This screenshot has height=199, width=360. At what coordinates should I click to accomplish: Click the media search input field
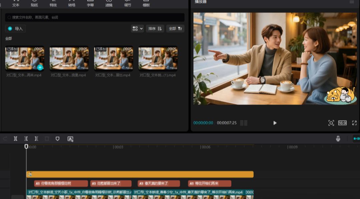click(95, 17)
